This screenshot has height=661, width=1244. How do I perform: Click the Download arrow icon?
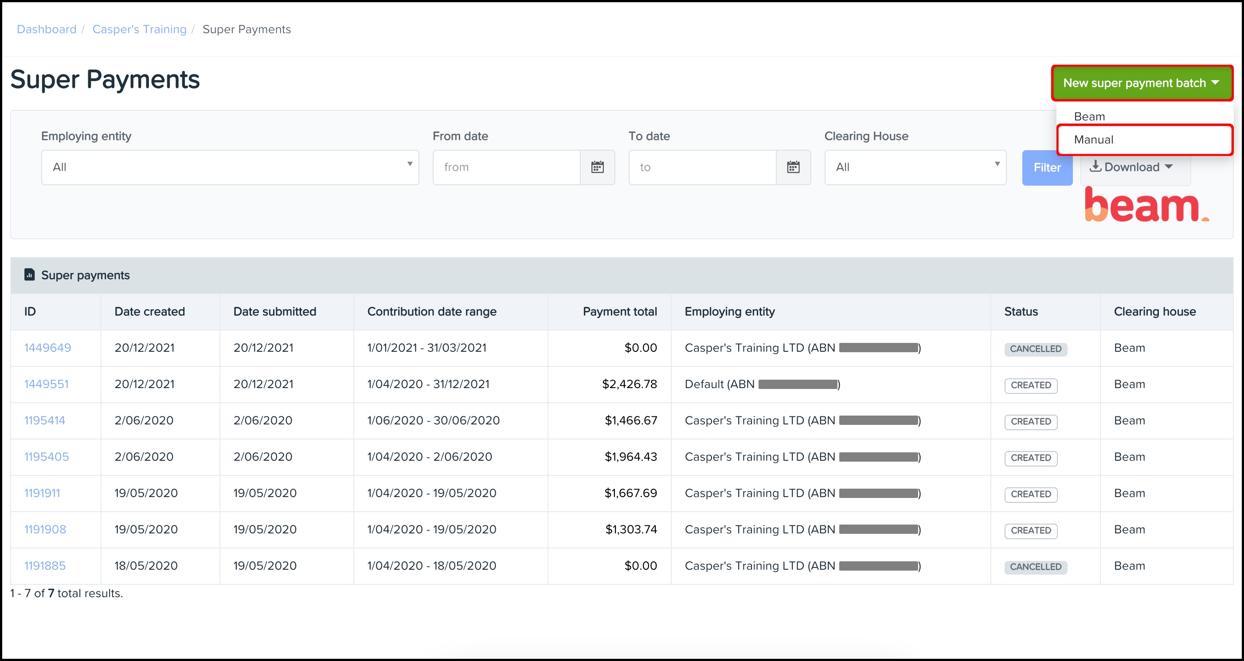pos(1095,167)
